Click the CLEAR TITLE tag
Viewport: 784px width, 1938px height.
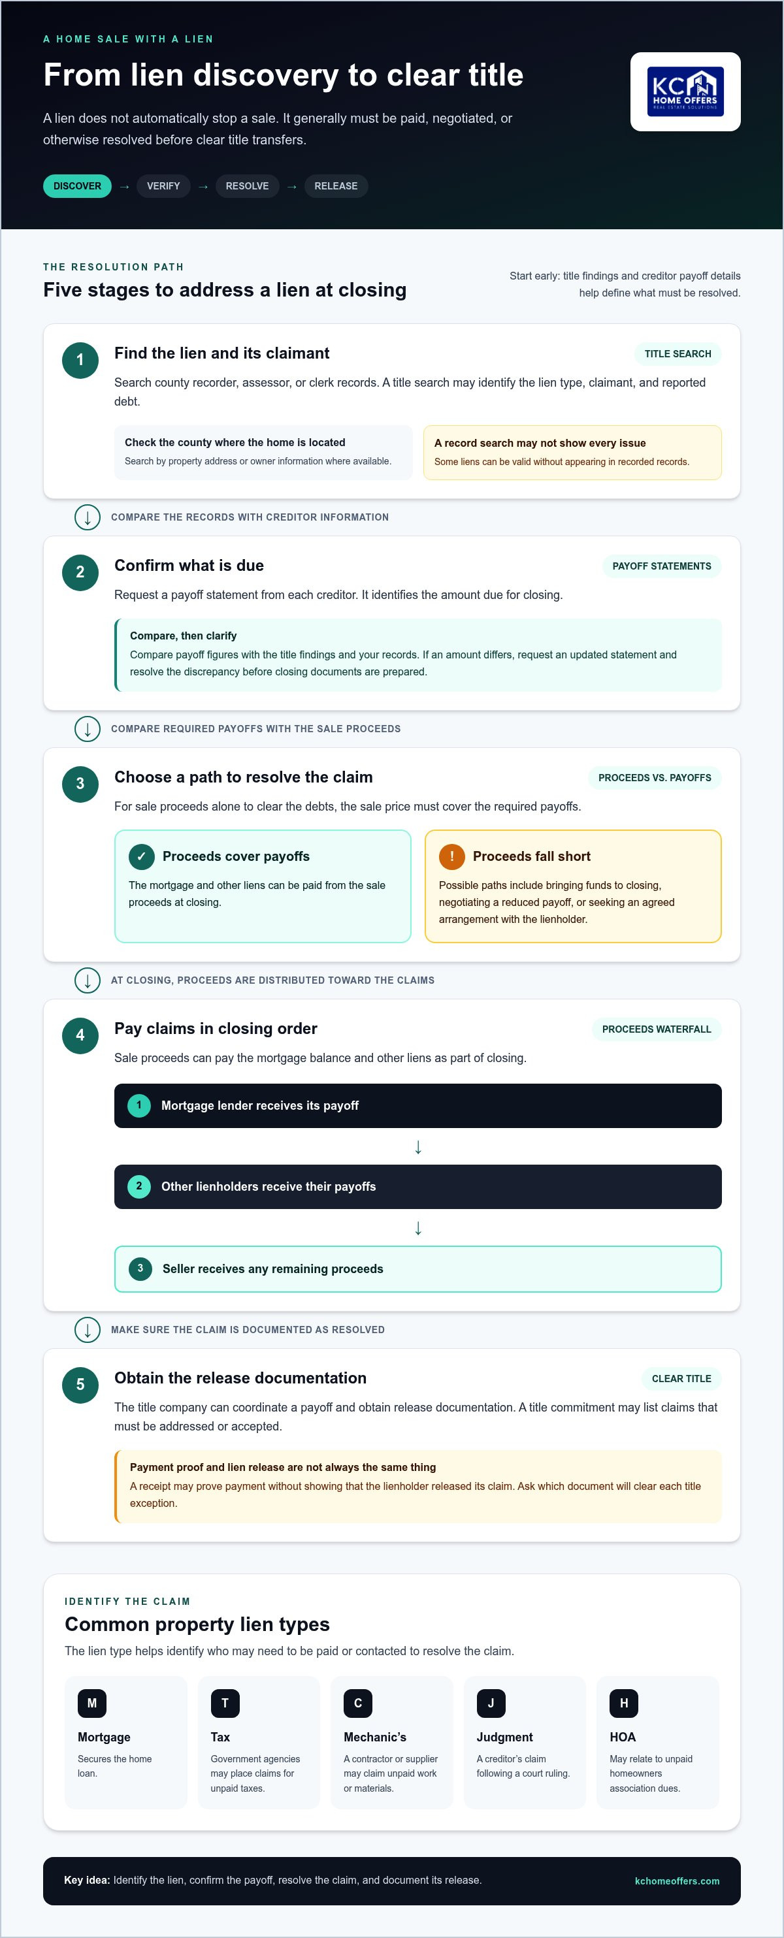pos(681,1378)
